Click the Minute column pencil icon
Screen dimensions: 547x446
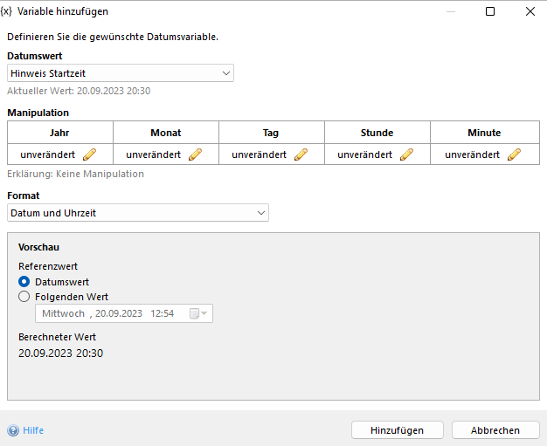point(514,154)
